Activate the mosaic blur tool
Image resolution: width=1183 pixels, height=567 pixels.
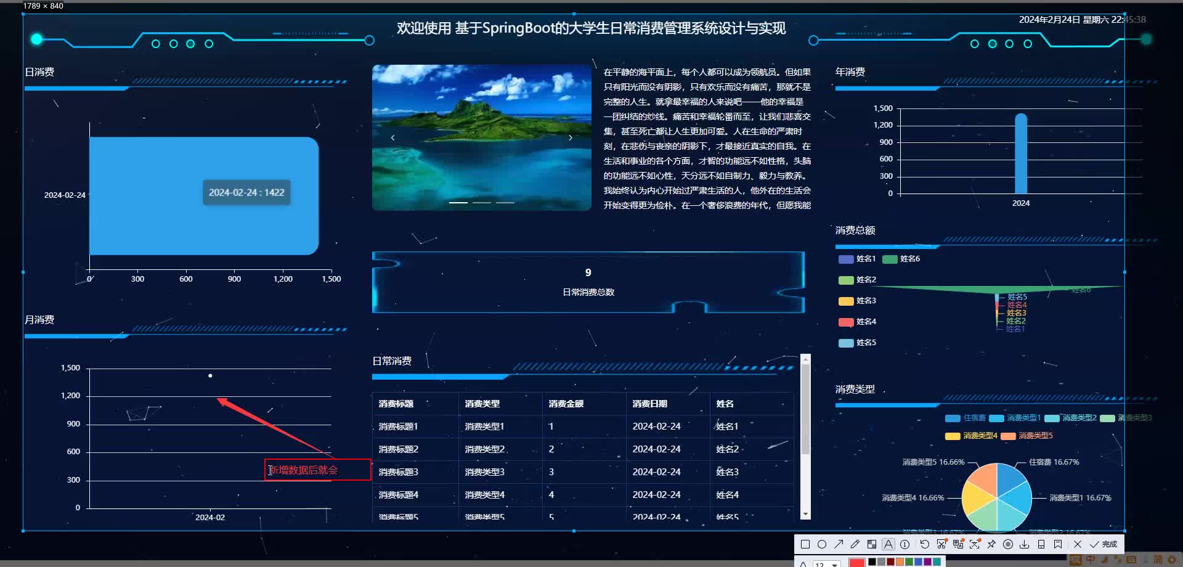point(872,544)
